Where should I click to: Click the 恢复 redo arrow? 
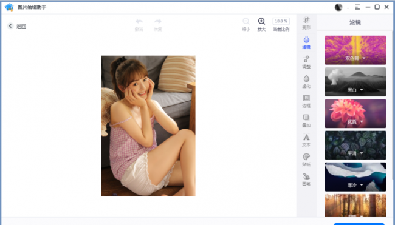click(158, 21)
